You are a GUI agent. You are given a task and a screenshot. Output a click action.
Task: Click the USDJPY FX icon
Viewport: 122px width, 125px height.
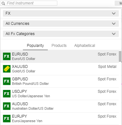tap(7, 94)
